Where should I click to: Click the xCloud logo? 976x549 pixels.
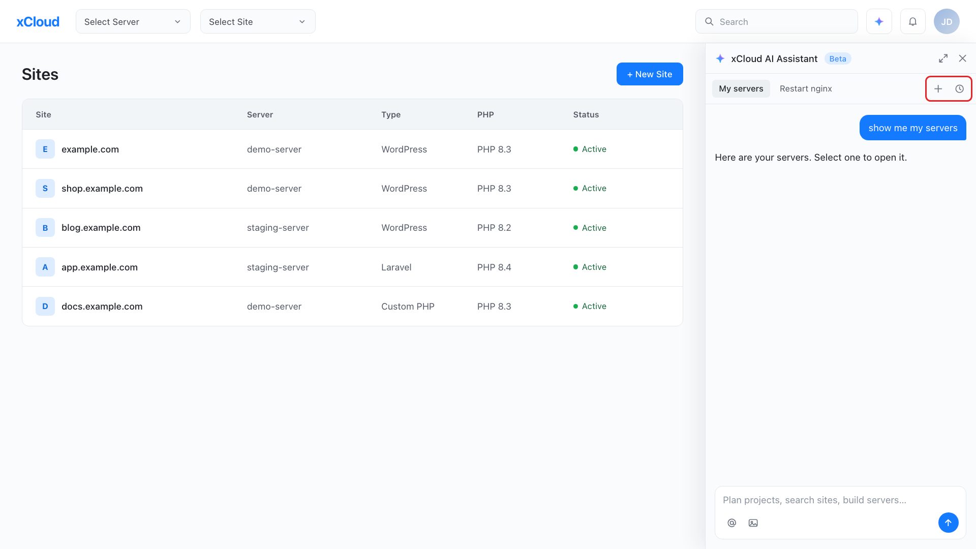(x=38, y=22)
